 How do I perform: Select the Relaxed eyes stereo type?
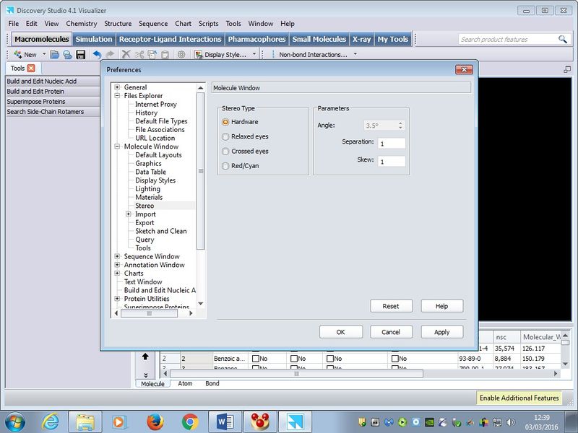[x=226, y=136]
